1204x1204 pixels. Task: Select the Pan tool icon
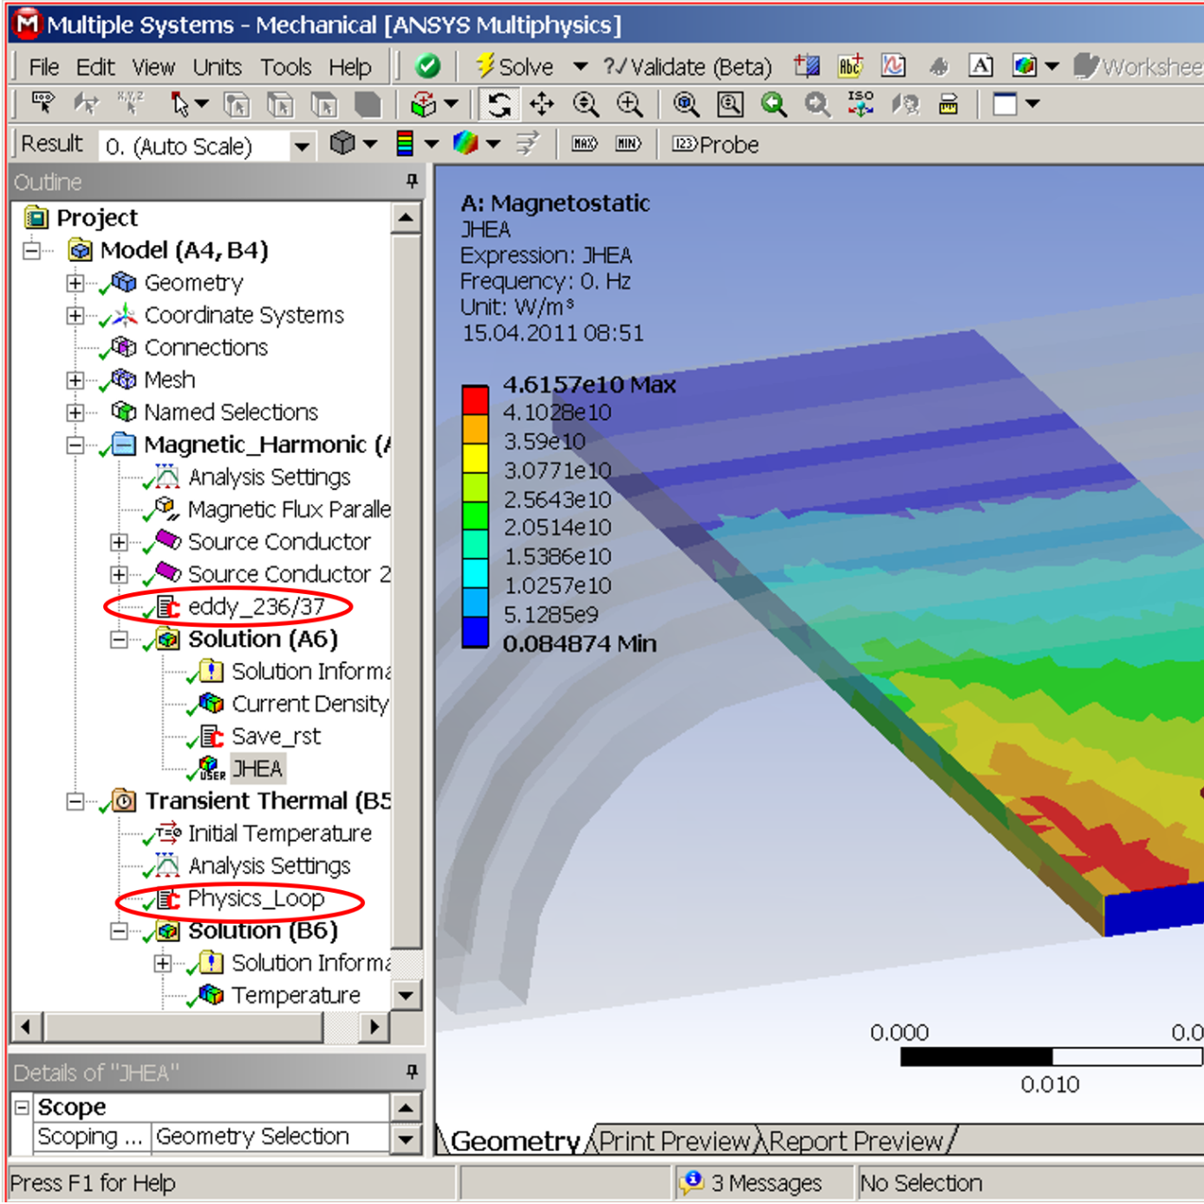point(542,105)
